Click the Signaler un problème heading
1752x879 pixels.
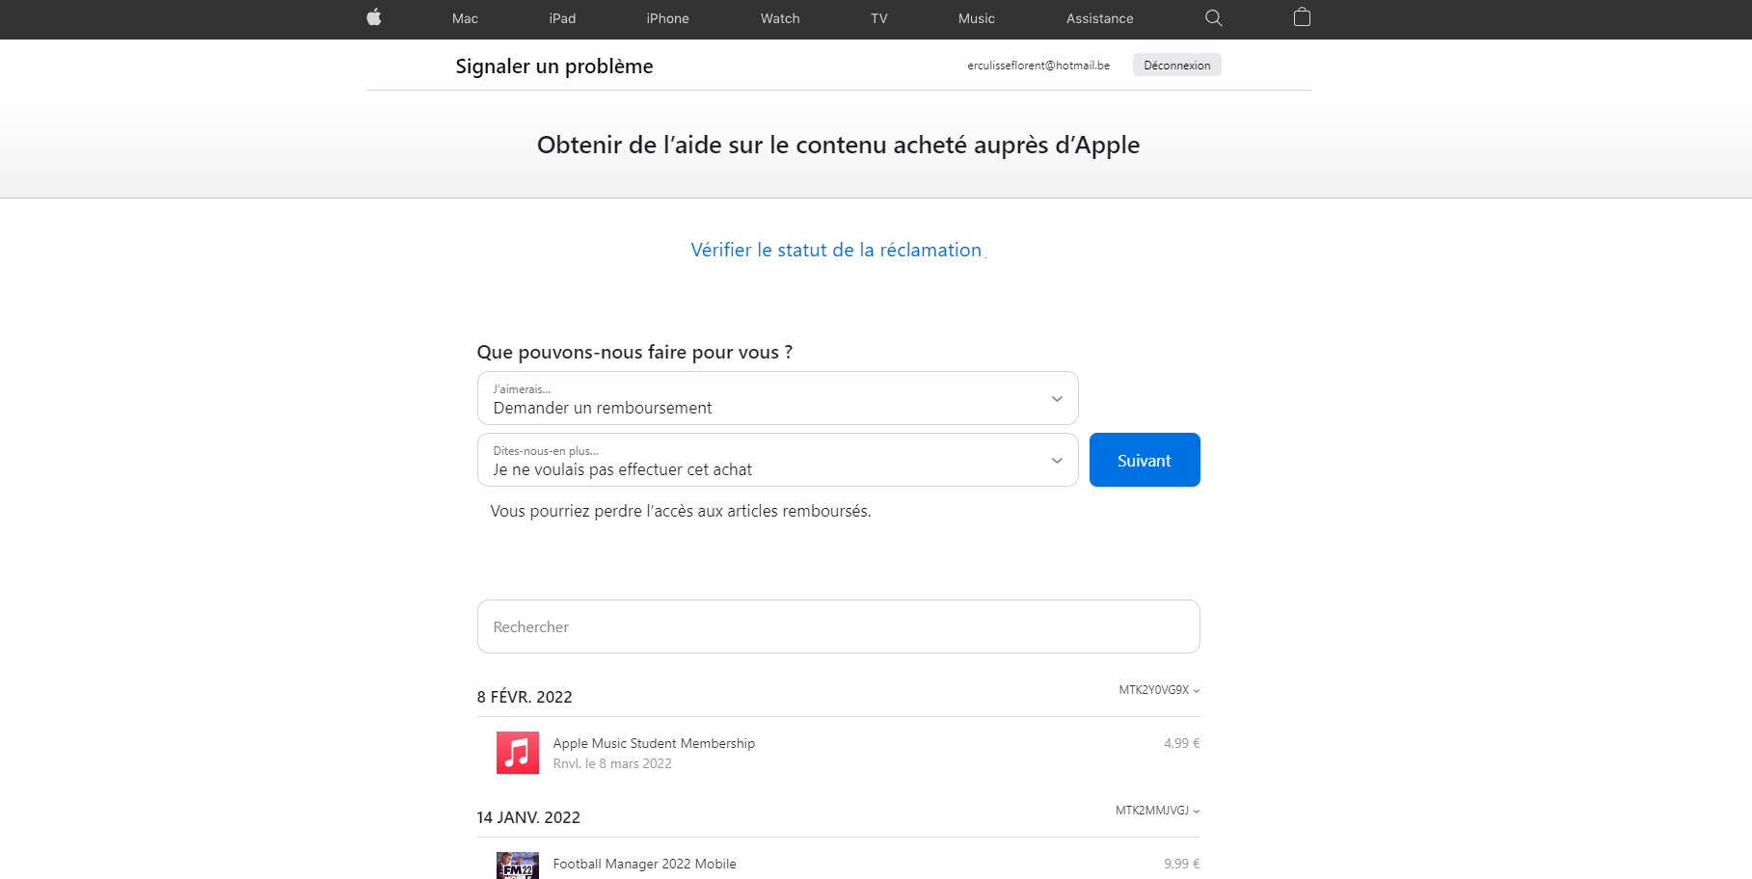point(554,66)
